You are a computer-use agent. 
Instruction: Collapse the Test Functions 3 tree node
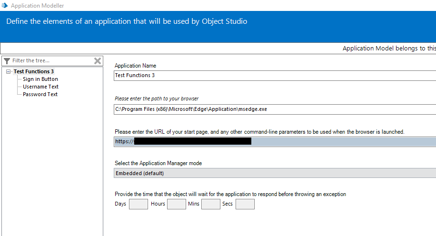pos(9,72)
